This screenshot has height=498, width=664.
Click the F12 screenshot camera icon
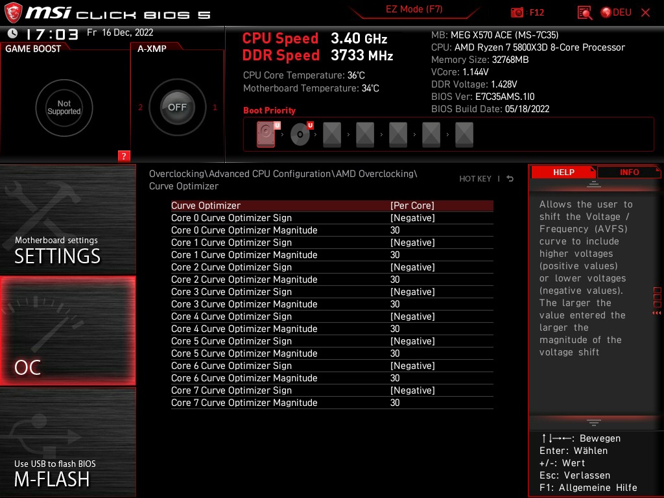(517, 13)
